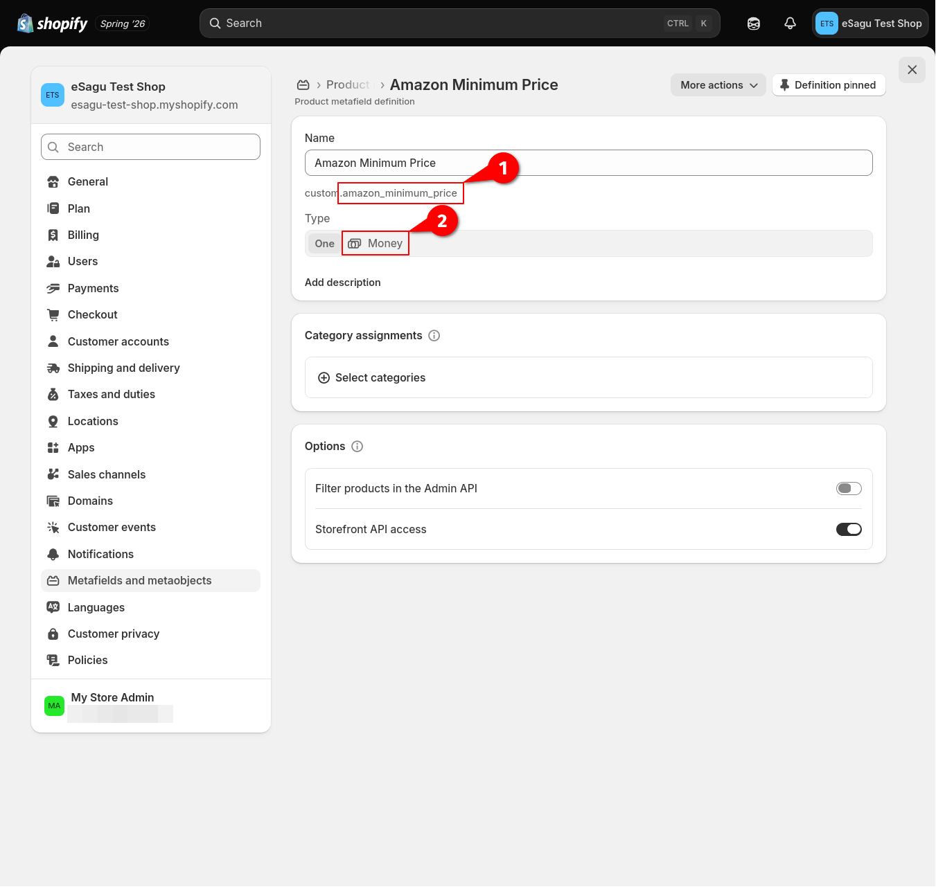Image resolution: width=936 pixels, height=887 pixels.
Task: Click the Product metafield definition subtitle
Action: 355,102
